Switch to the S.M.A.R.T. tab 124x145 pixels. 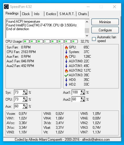tap(67, 14)
